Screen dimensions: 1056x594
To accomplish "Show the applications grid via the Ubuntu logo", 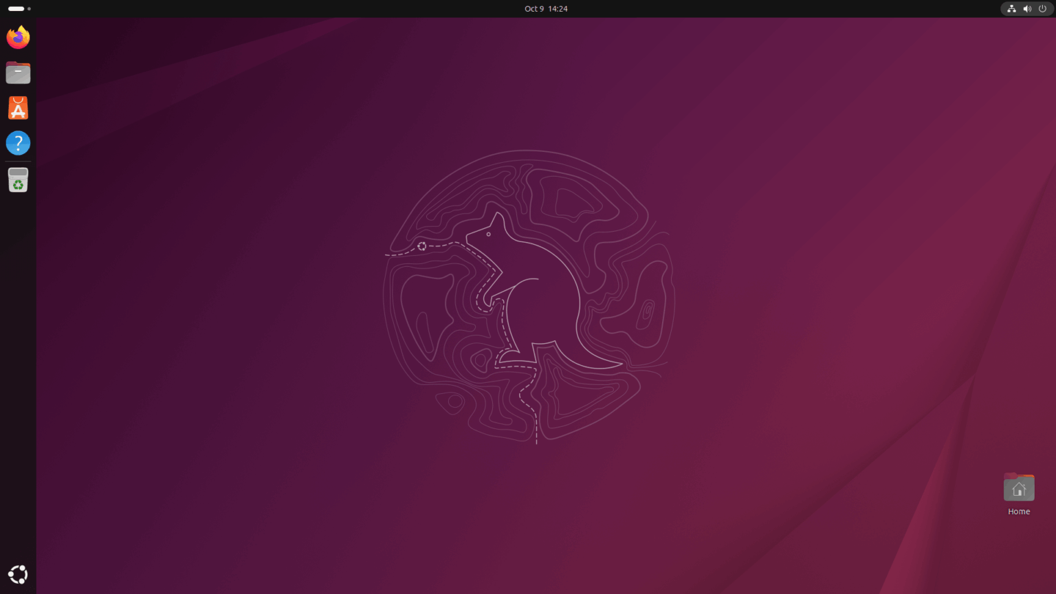I will (x=18, y=574).
